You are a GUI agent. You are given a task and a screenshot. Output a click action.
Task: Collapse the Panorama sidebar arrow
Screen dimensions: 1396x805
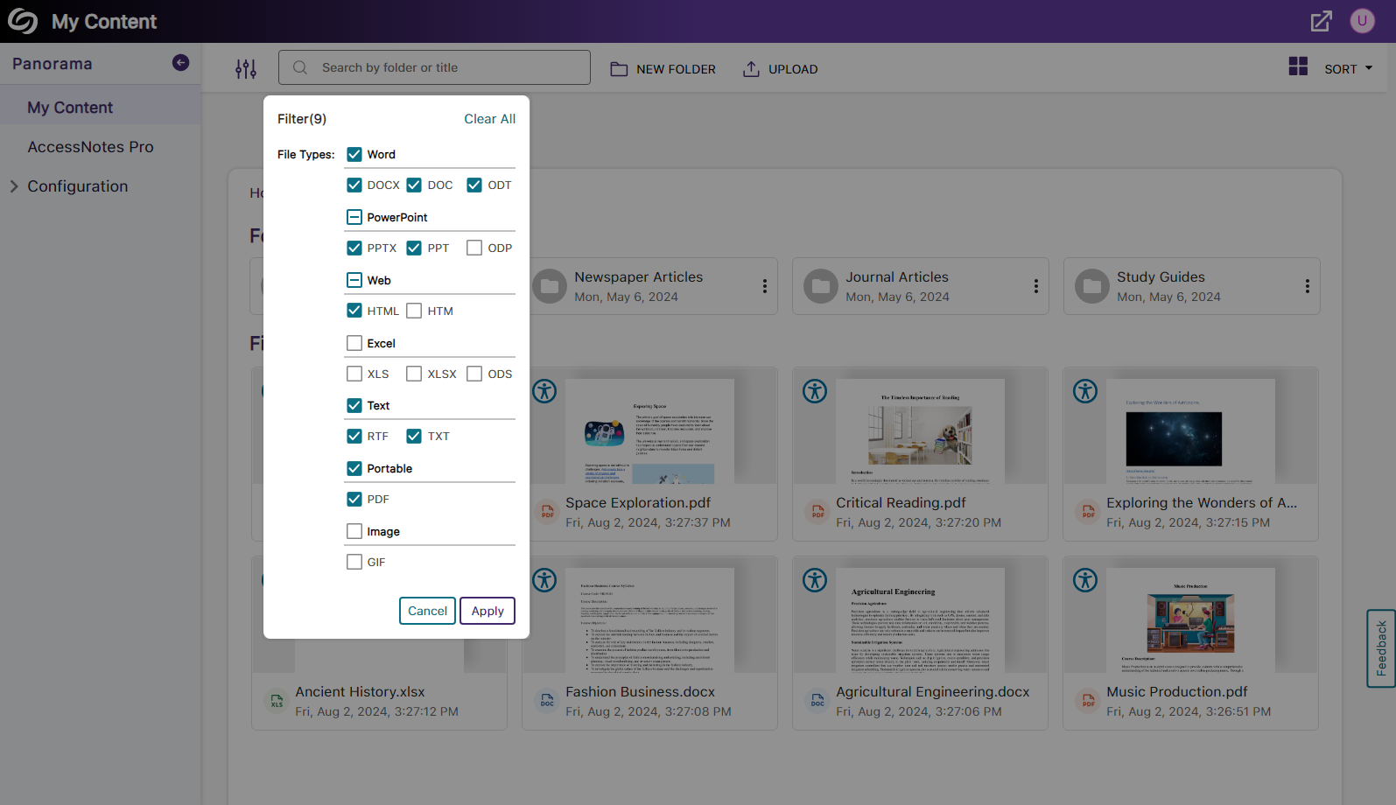point(180,62)
